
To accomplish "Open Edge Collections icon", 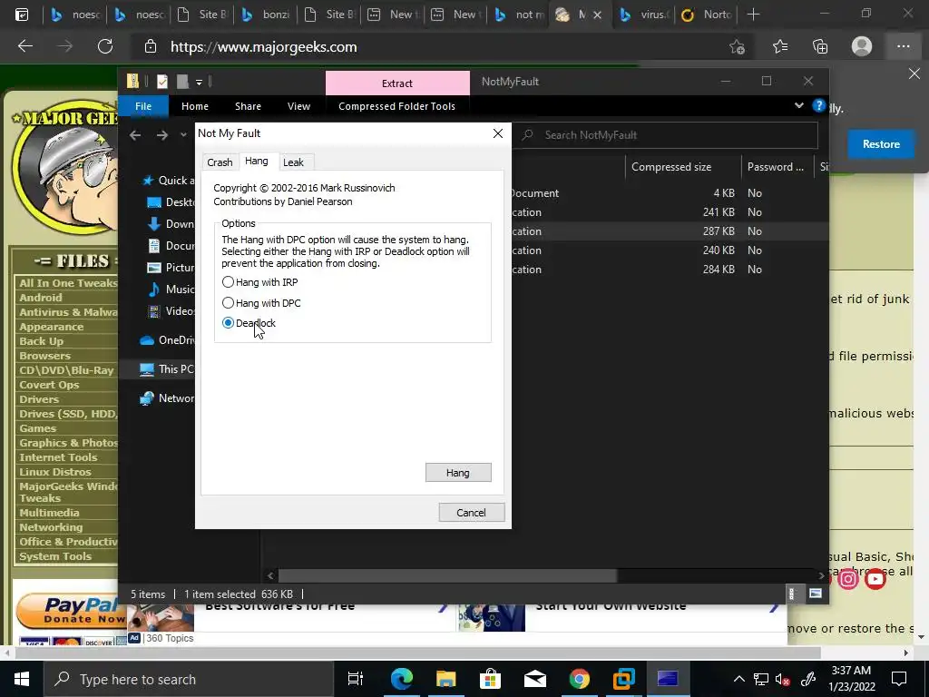I will tap(820, 47).
